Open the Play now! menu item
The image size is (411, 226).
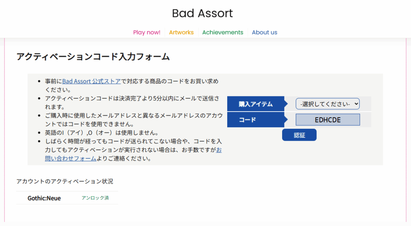tap(146, 32)
